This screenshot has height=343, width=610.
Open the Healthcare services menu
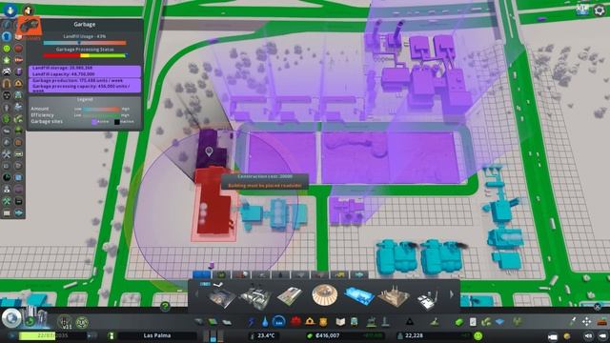[x=295, y=322]
